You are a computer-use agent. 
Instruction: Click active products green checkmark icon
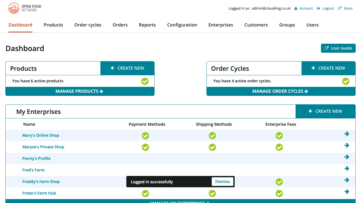pyautogui.click(x=145, y=81)
